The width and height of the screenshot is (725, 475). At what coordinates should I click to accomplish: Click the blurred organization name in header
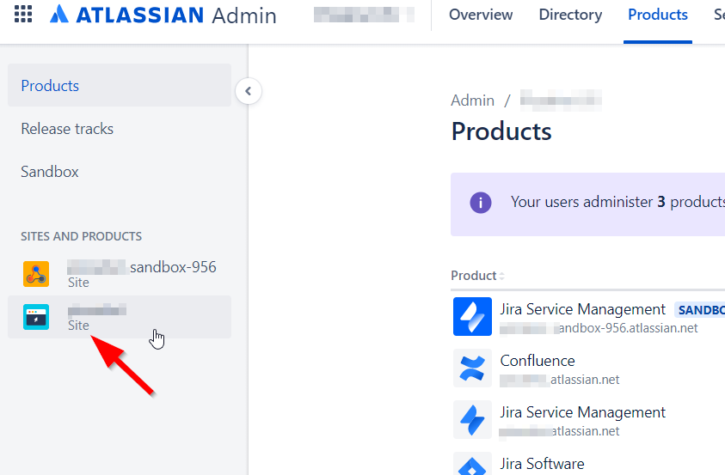[364, 15]
